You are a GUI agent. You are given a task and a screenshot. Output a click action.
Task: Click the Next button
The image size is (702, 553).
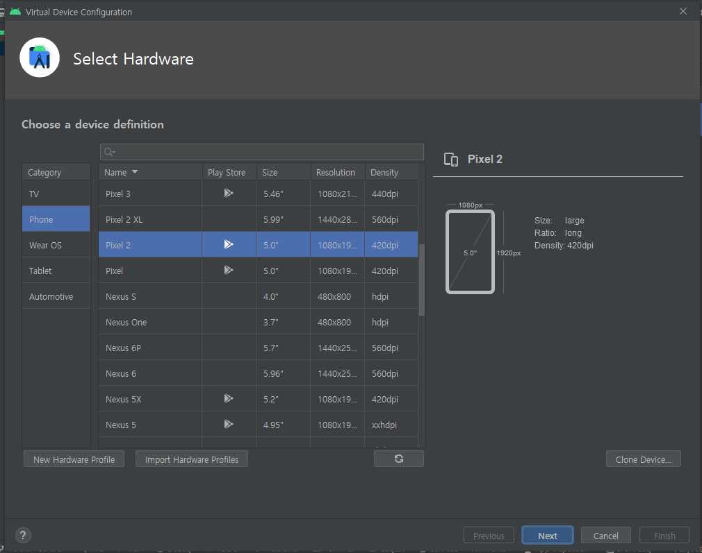[548, 536]
